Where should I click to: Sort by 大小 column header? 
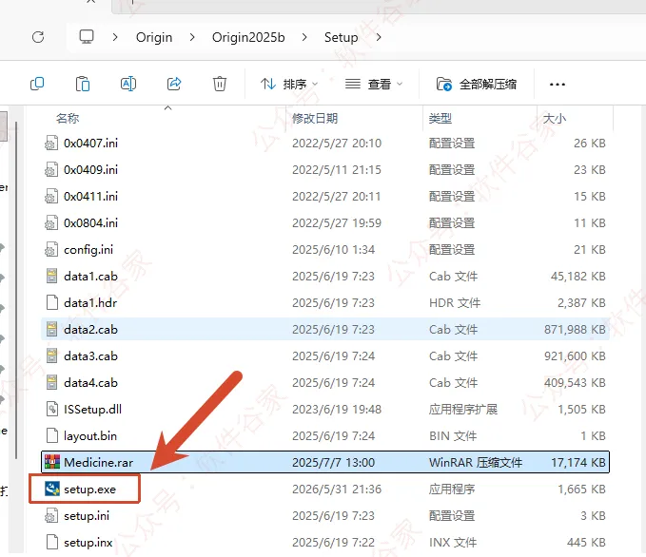click(554, 119)
